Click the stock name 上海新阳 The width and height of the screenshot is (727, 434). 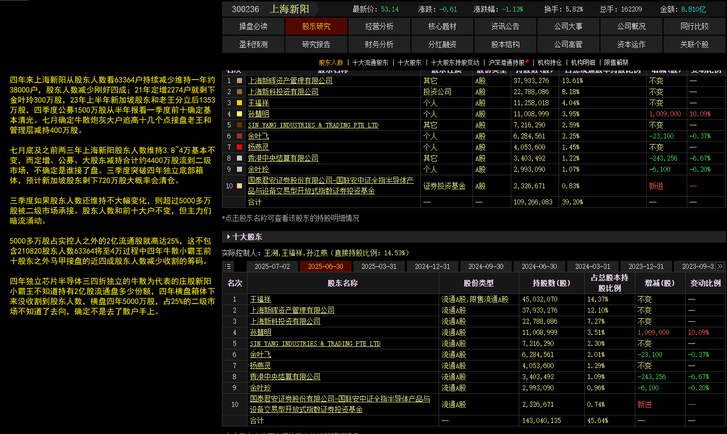click(x=289, y=9)
